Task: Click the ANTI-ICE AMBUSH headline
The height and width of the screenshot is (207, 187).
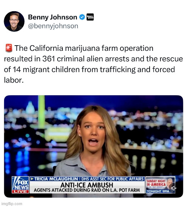Action: coord(87,185)
